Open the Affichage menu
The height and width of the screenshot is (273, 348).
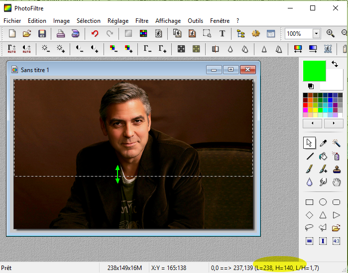coord(168,21)
